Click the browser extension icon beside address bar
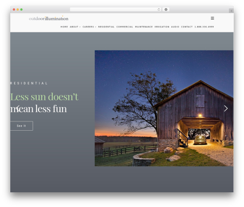This screenshot has width=244, height=207. 166,10
